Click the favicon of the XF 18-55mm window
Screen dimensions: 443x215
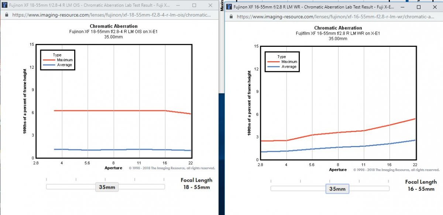[4, 6]
